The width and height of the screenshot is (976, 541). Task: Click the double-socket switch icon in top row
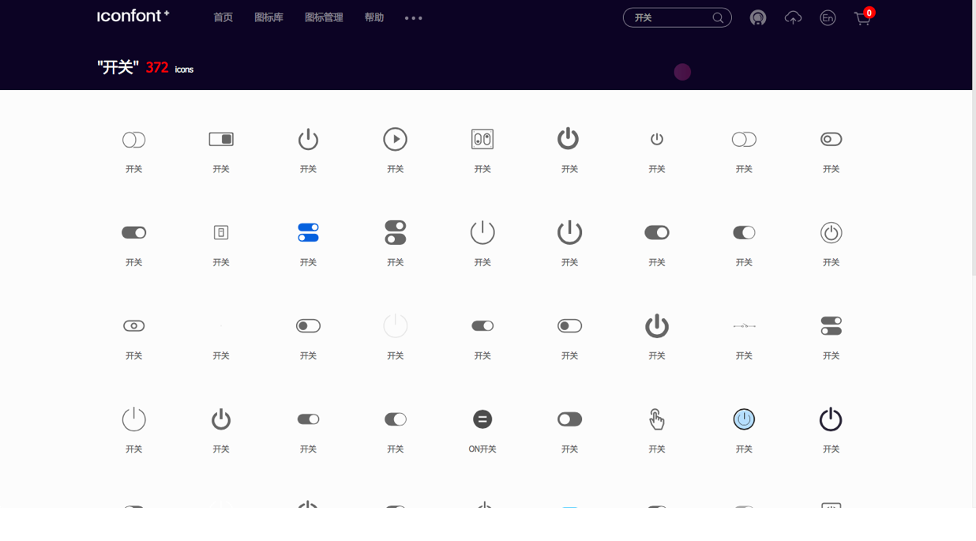482,139
